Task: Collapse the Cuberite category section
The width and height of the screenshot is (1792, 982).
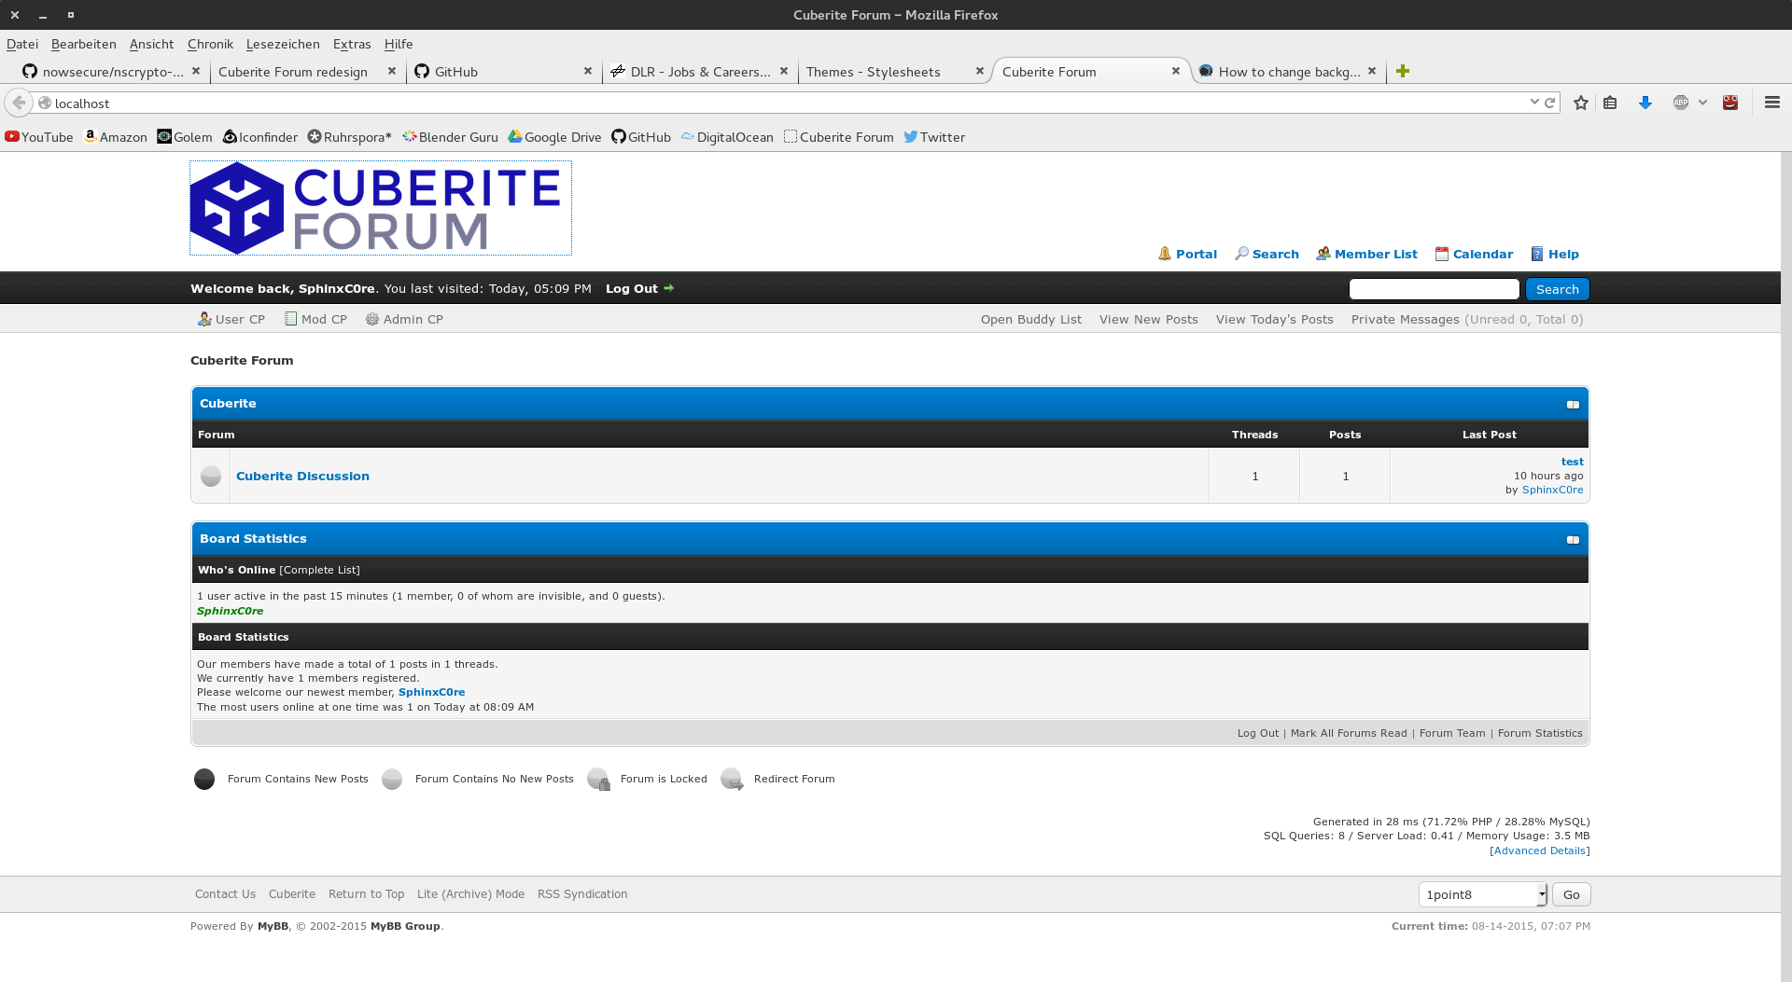Action: pyautogui.click(x=1573, y=405)
